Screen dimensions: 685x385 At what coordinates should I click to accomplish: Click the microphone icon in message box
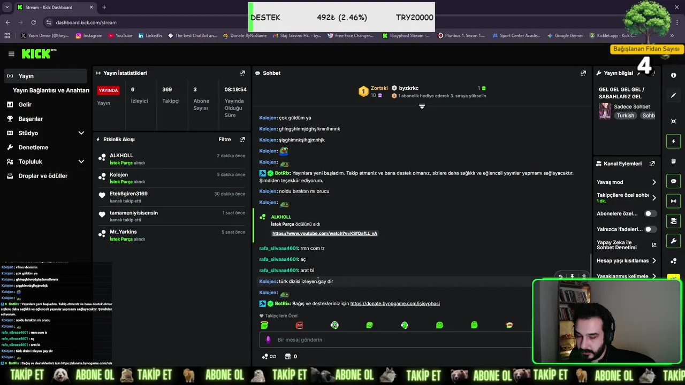(269, 340)
